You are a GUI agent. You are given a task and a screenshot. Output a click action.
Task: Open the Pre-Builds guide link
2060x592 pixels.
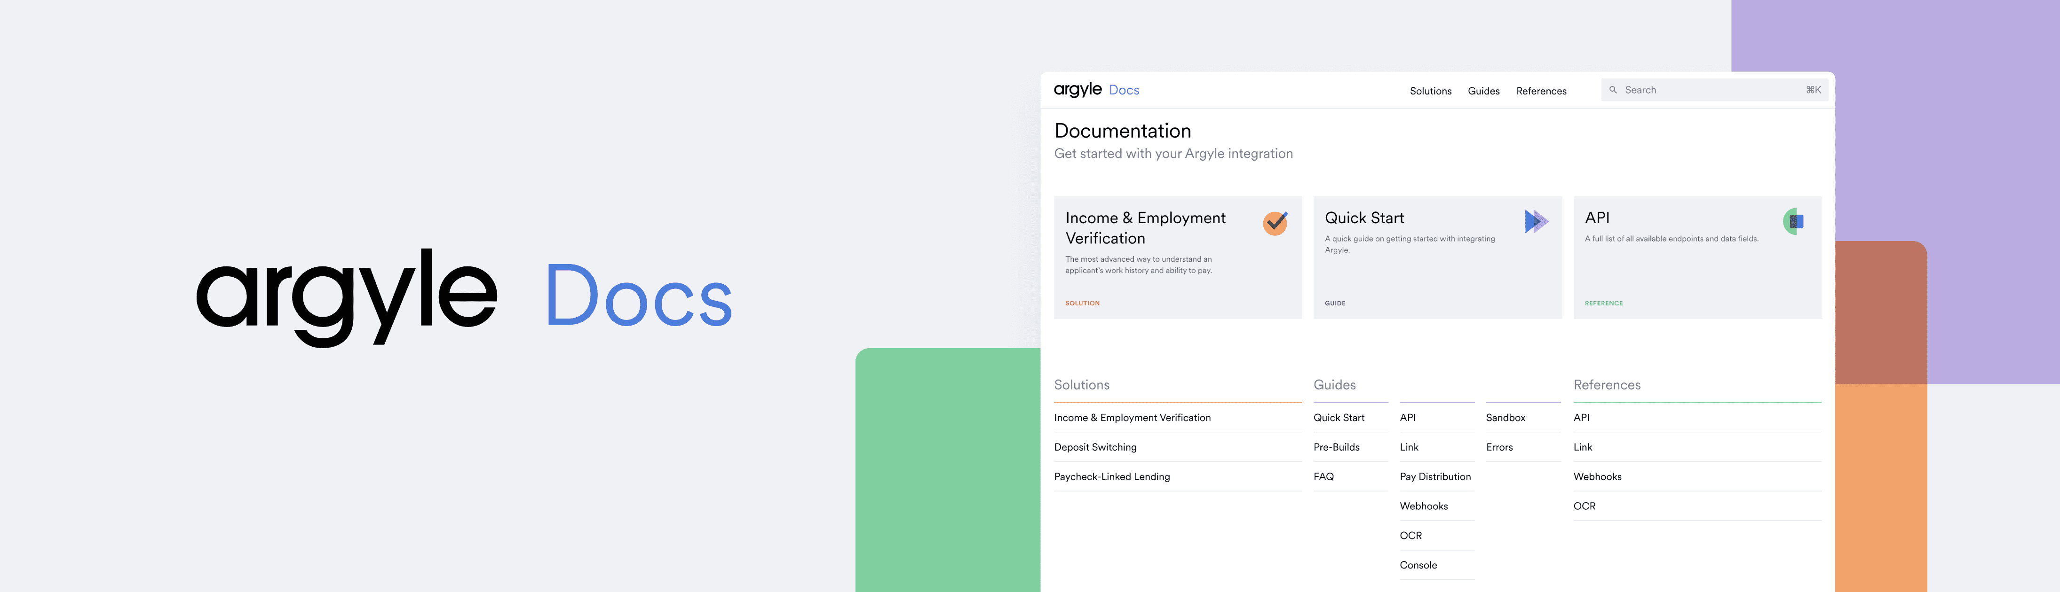[x=1336, y=447]
